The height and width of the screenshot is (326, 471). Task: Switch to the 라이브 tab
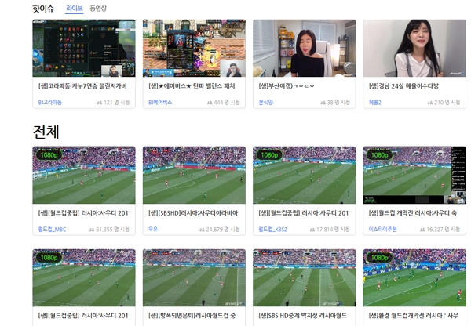(75, 9)
